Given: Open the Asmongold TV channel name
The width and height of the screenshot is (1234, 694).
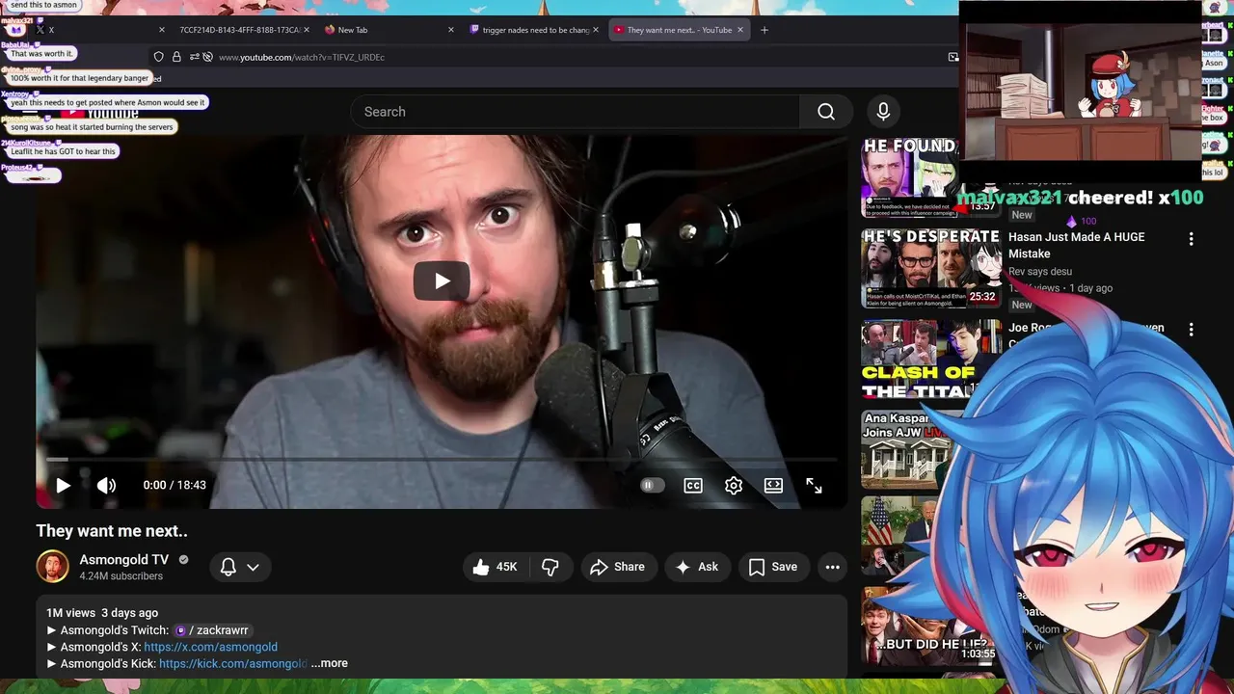Looking at the screenshot, I should click(x=124, y=560).
